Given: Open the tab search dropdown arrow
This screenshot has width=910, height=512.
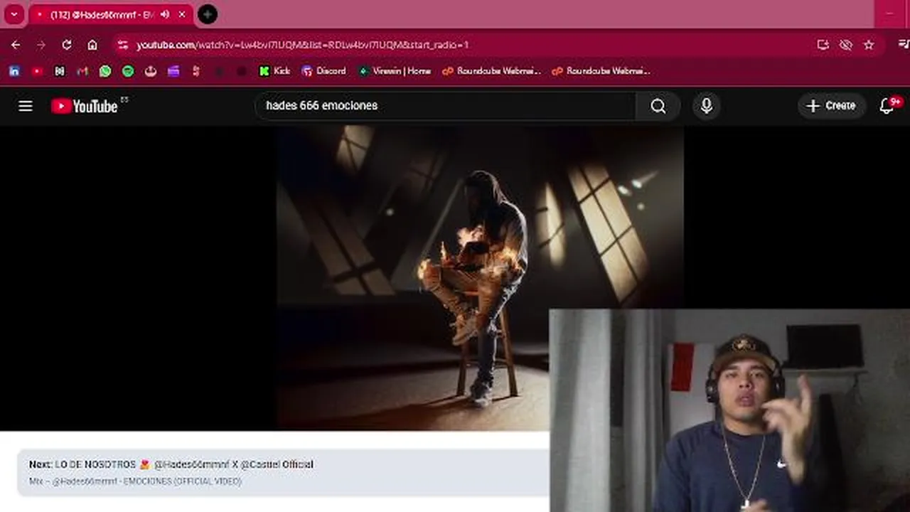Looking at the screenshot, I should [14, 14].
